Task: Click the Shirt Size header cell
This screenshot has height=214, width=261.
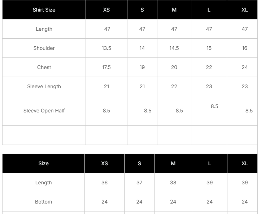Action: [44, 10]
